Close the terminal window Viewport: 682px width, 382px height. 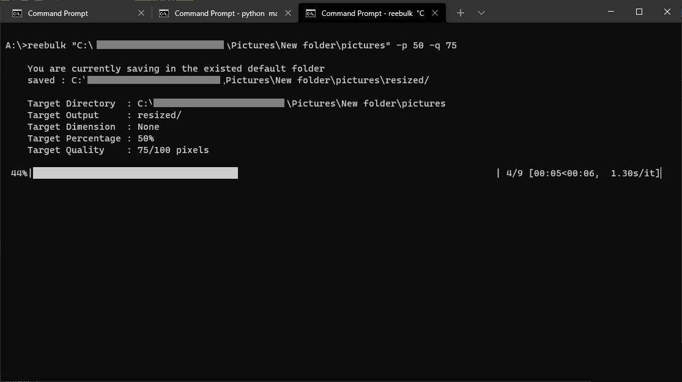pos(667,12)
